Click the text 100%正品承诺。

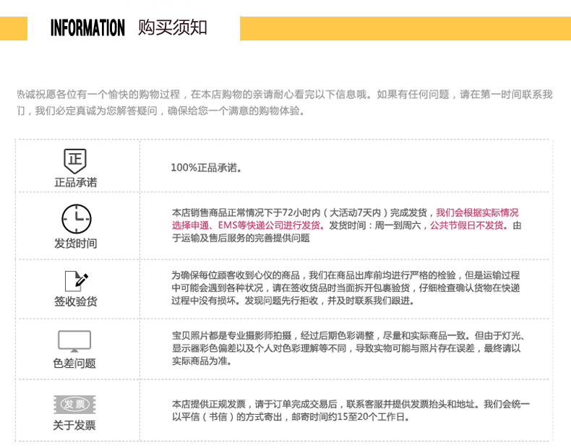tap(206, 168)
